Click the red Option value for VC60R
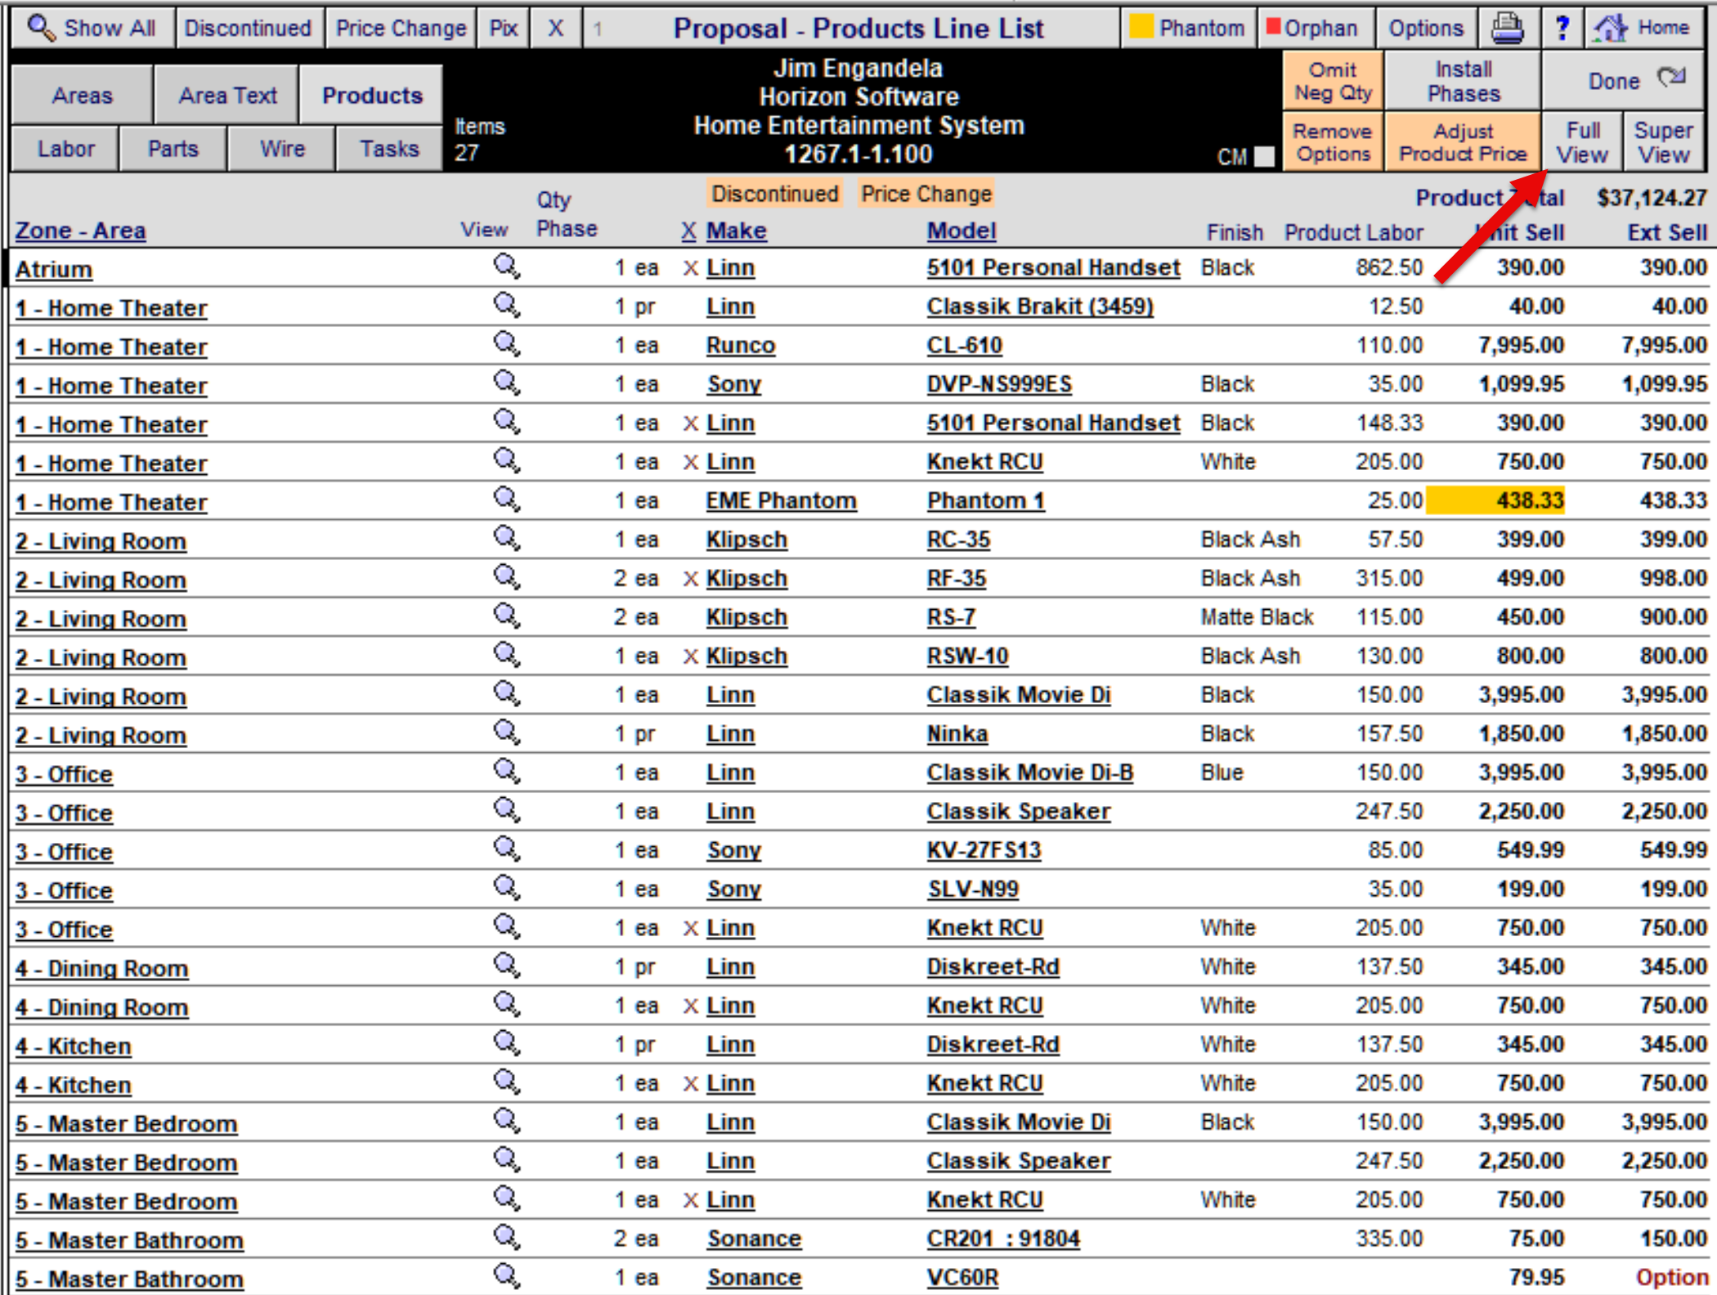Image resolution: width=1717 pixels, height=1295 pixels. tap(1670, 1276)
